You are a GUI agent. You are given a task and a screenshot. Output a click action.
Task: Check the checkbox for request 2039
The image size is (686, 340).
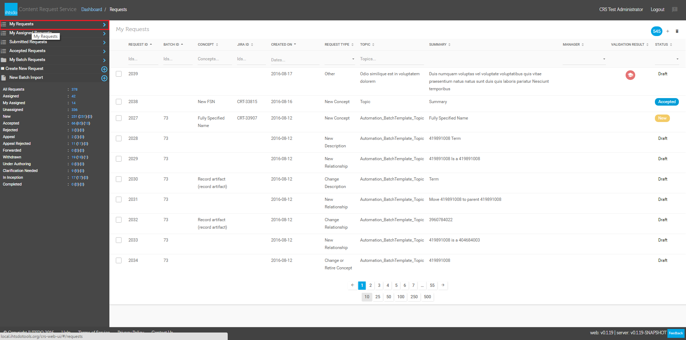[x=119, y=74]
